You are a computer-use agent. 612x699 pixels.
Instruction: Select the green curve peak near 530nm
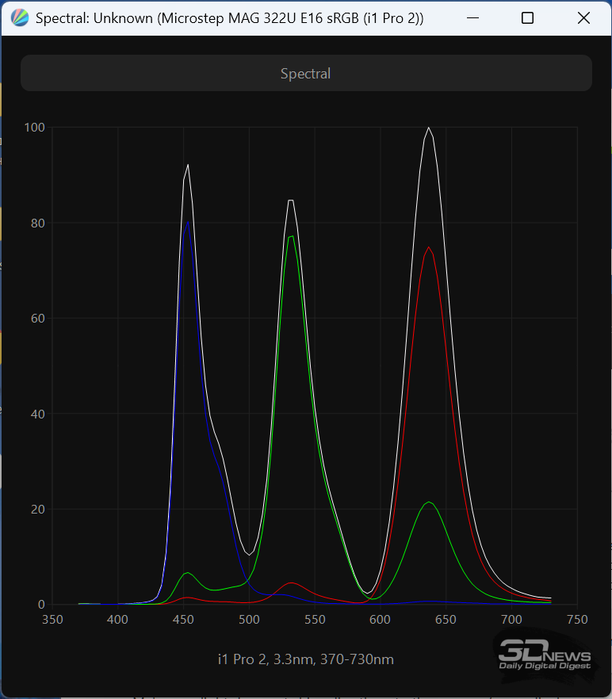[x=292, y=236]
